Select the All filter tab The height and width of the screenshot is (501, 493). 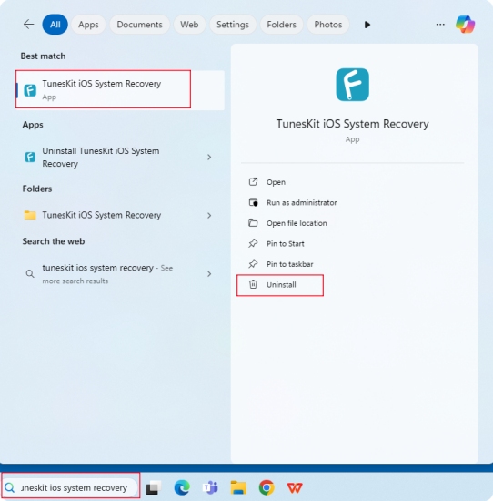point(55,25)
